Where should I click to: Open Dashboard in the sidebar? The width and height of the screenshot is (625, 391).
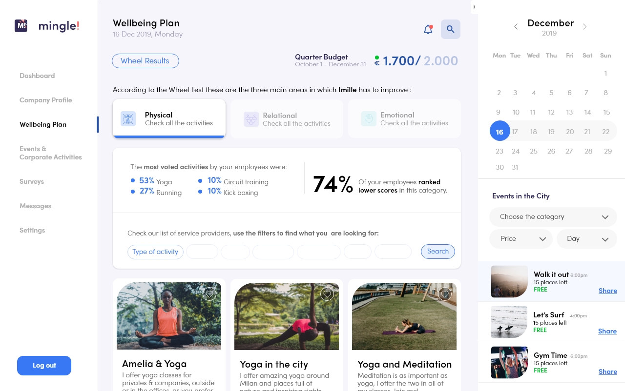click(x=37, y=76)
